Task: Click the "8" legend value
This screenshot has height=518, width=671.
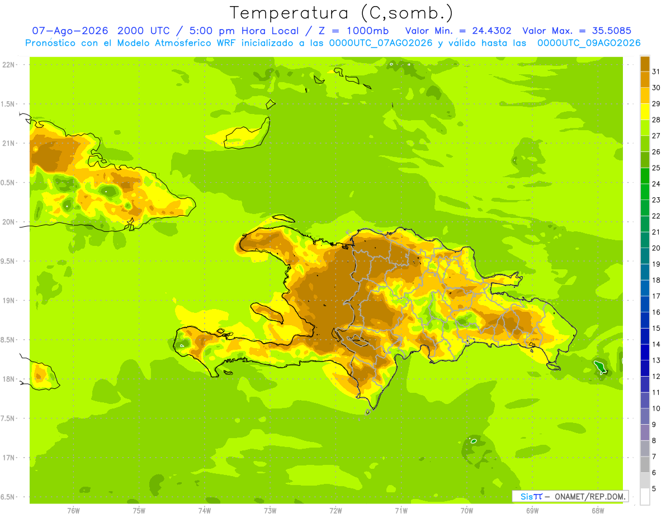Action: pyautogui.click(x=654, y=441)
